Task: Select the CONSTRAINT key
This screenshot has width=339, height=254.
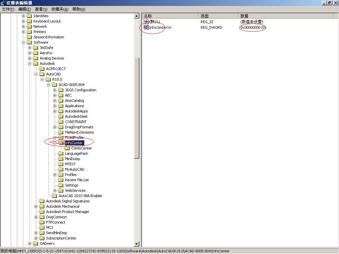Action: pos(76,122)
